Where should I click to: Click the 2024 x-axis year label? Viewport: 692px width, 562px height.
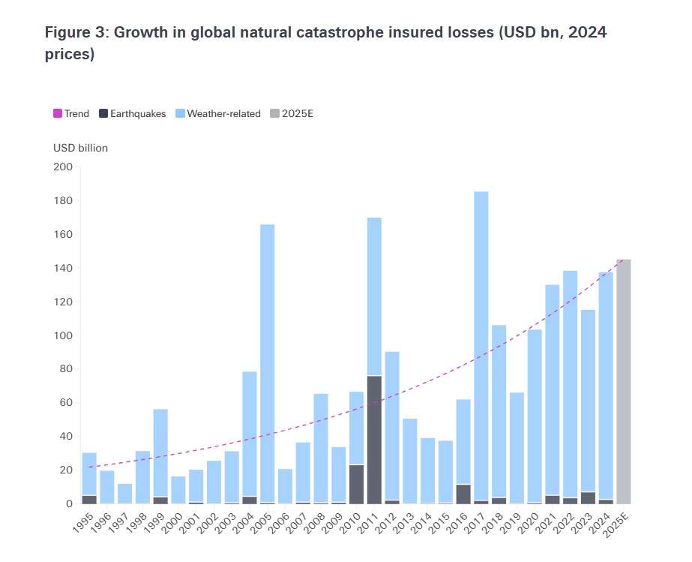603,522
